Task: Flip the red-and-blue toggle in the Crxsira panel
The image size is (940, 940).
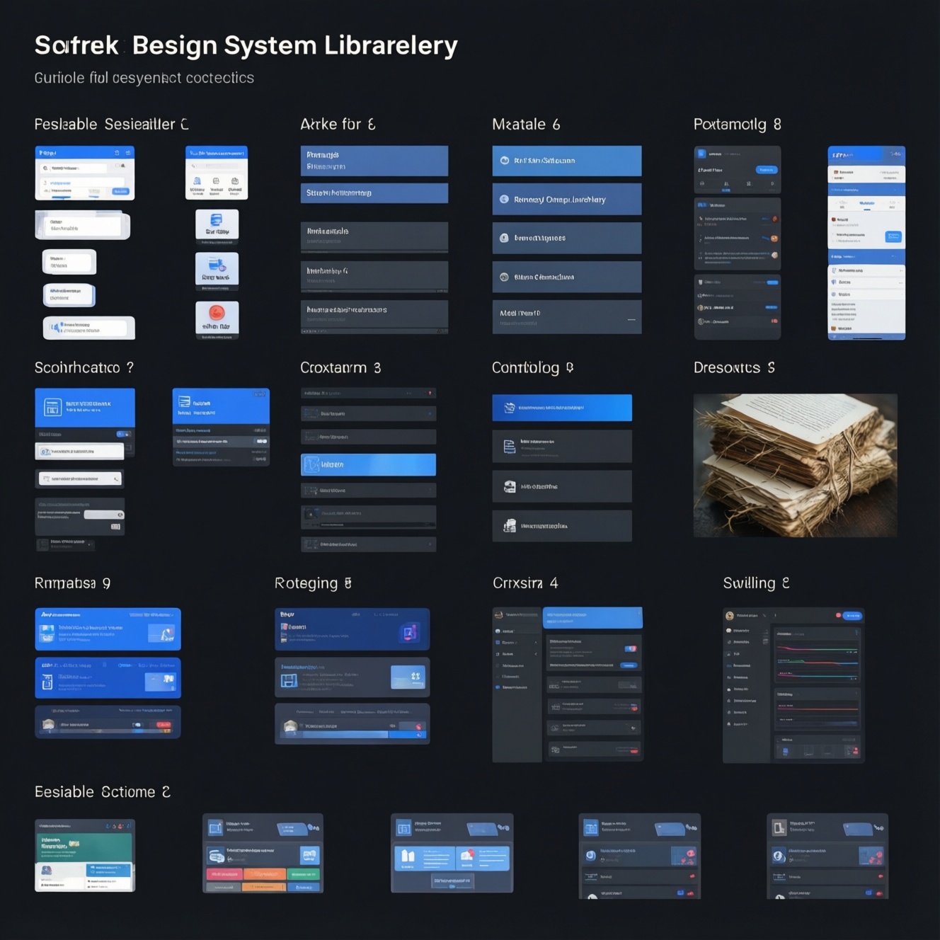Action: pyautogui.click(x=631, y=648)
